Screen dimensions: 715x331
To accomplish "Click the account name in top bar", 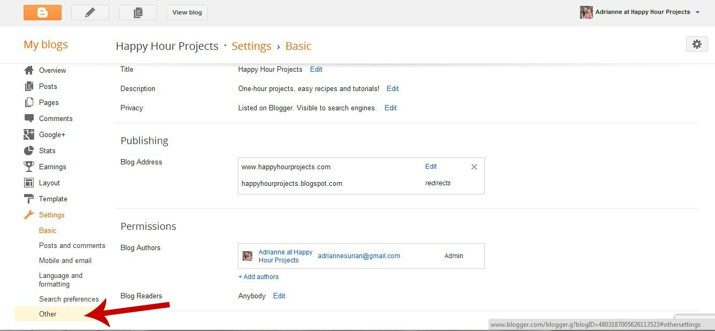I will tap(643, 12).
